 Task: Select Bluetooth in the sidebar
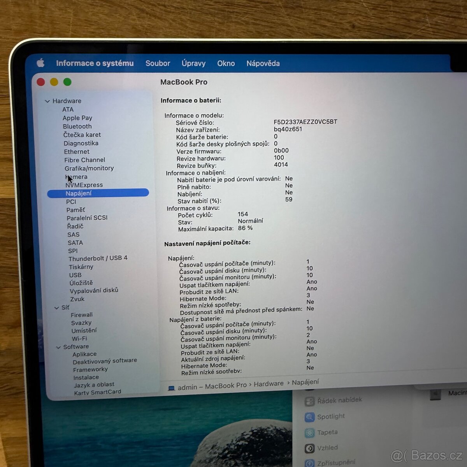tap(77, 126)
